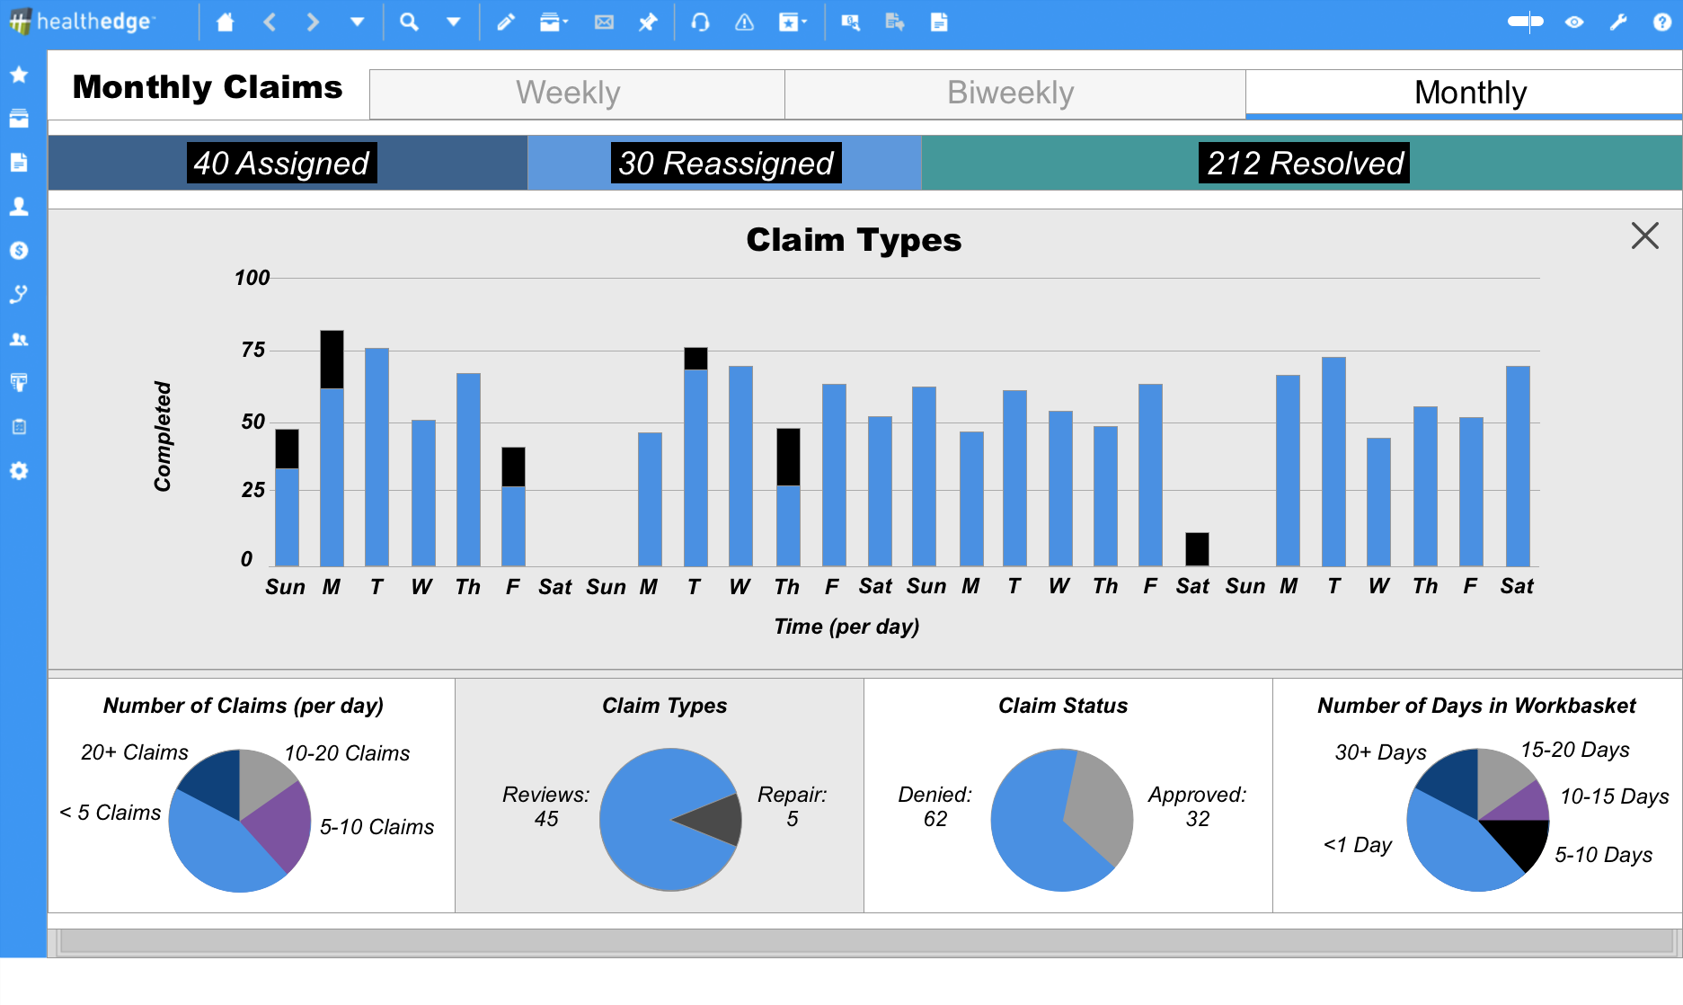Click the healthedge logo
1683x1005 pixels.
point(82,22)
